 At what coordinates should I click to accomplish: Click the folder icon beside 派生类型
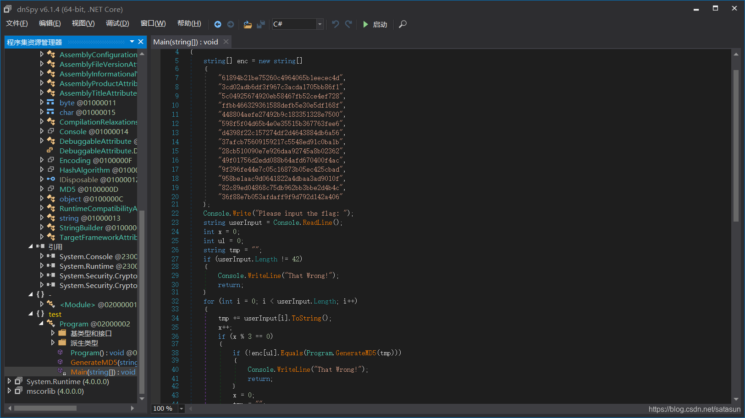(62, 343)
